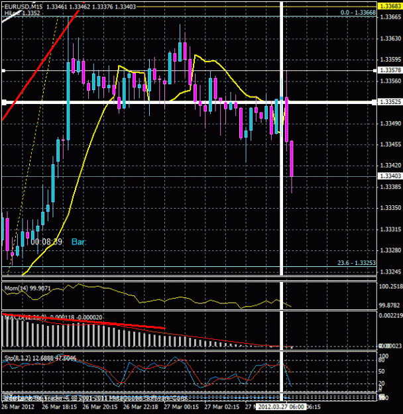Click the yellow 1.33683 price tag
The image size is (403, 414).
click(x=390, y=6)
